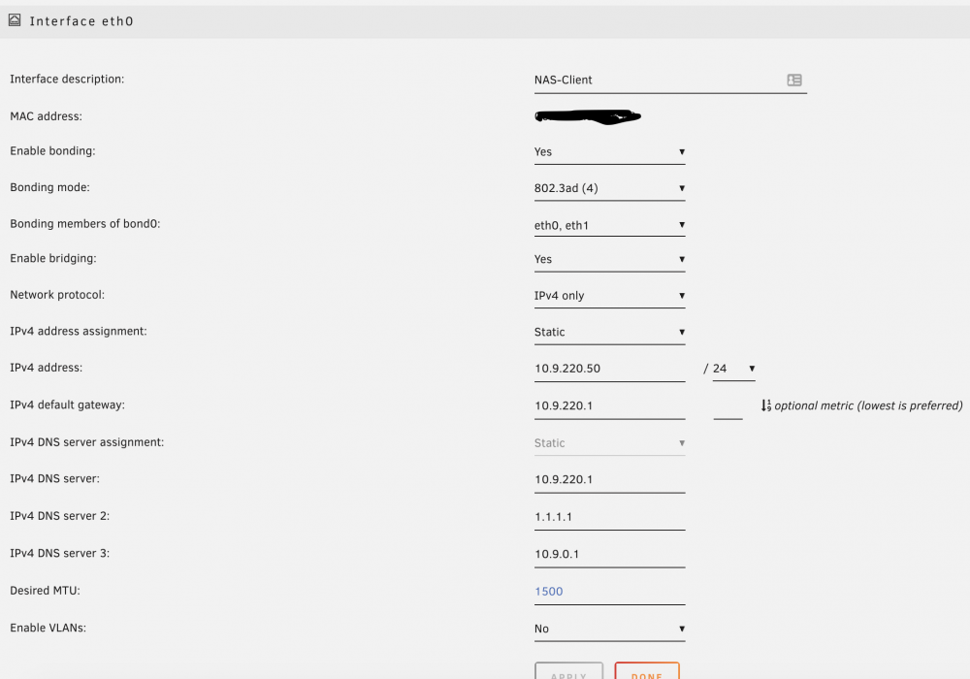Click the metric sort icon near optional metric
970x679 pixels.
click(x=766, y=405)
